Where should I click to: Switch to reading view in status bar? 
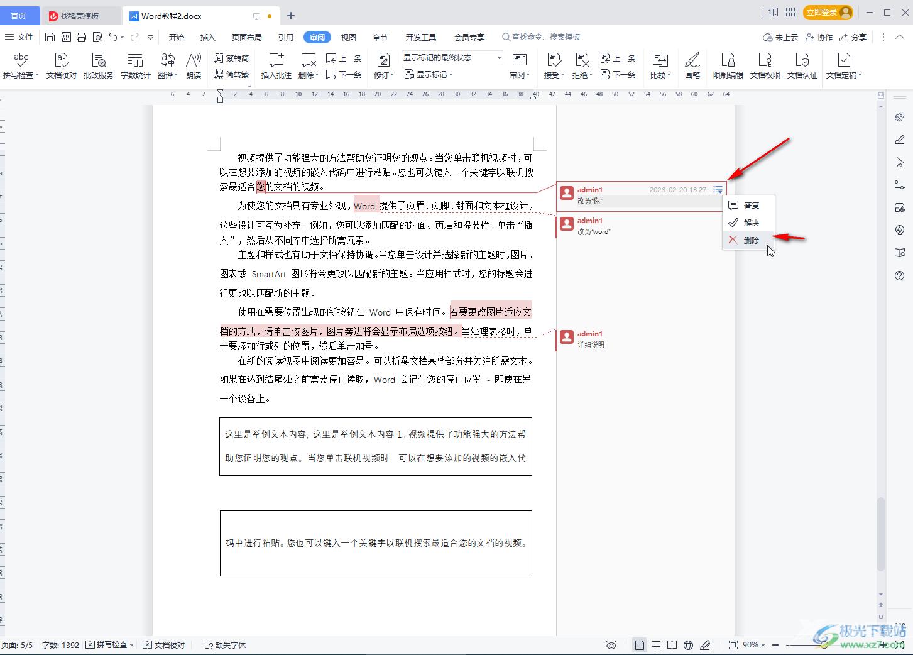click(672, 645)
